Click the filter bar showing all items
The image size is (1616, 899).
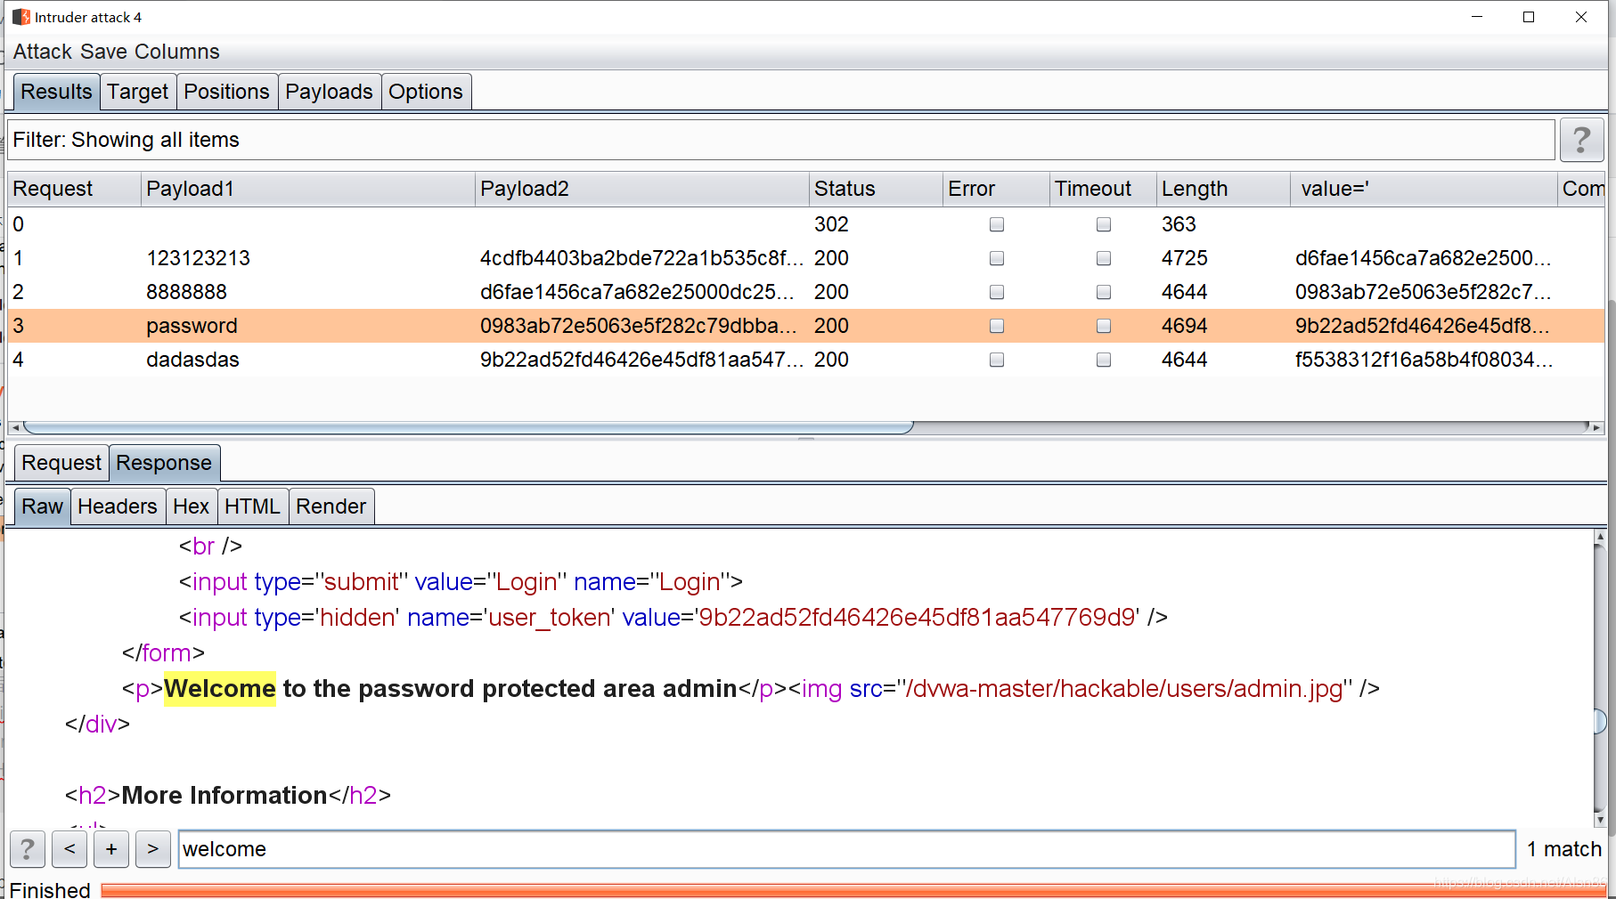781,140
